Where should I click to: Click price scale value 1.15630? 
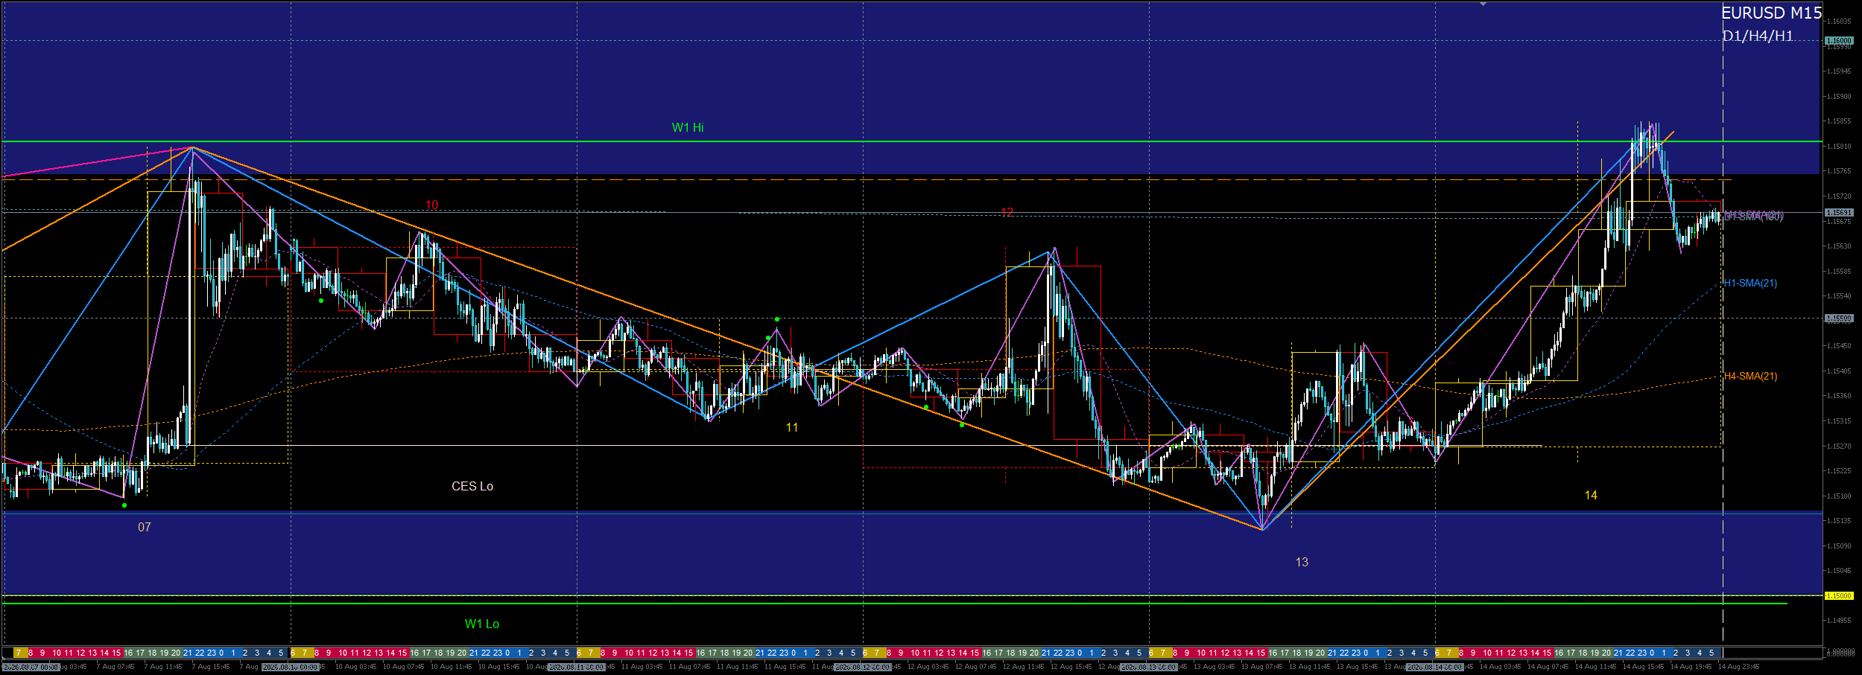[1839, 246]
